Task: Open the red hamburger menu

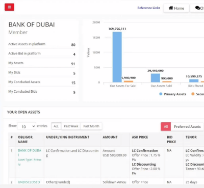Action: (9, 7)
